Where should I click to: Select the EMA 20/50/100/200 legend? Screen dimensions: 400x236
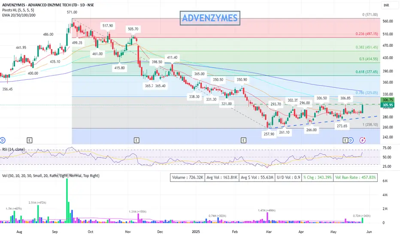(x=18, y=15)
